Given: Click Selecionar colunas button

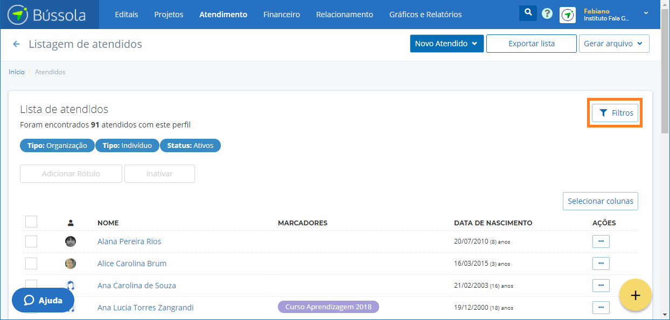Looking at the screenshot, I should (601, 201).
